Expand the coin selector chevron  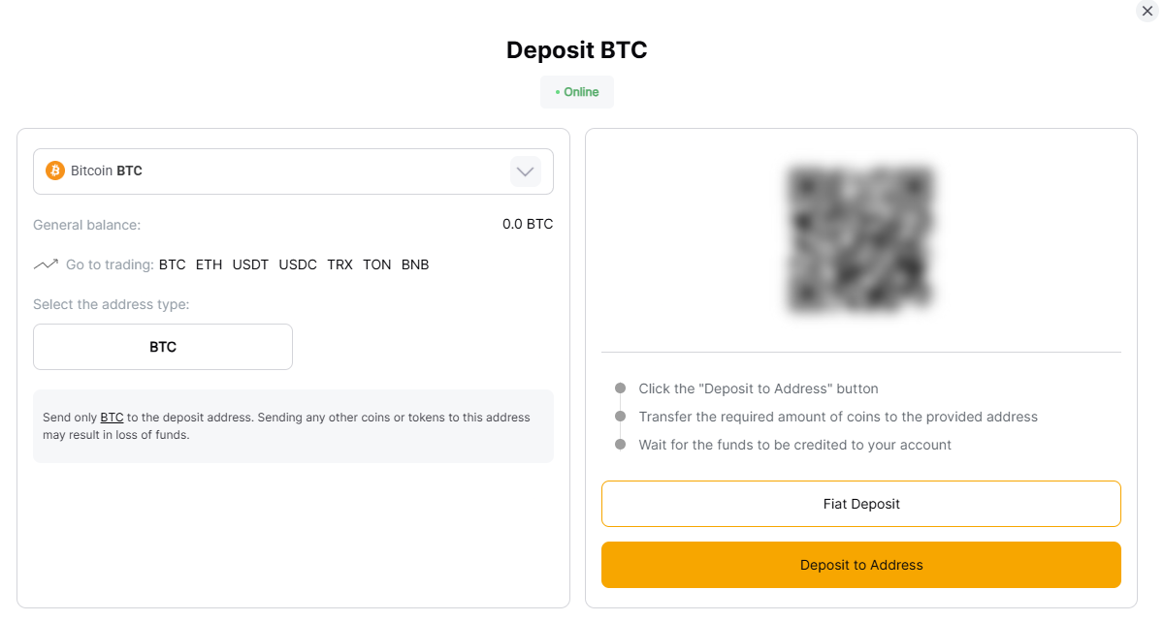coord(526,171)
